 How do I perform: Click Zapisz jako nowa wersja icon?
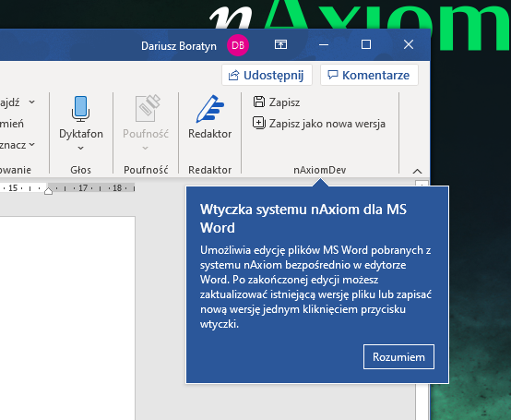(x=259, y=124)
